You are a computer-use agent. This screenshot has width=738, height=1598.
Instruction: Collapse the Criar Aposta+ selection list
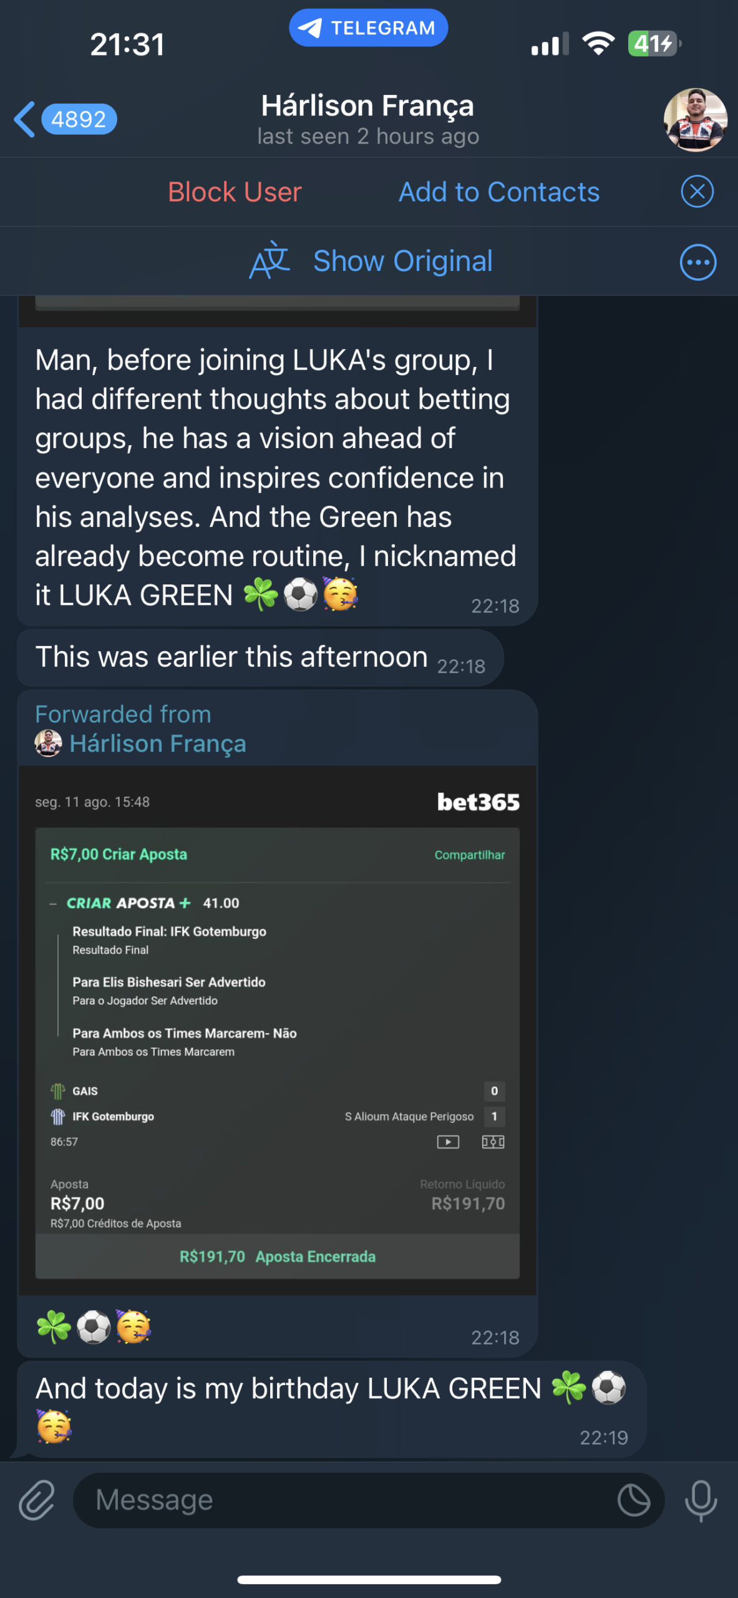tap(54, 903)
